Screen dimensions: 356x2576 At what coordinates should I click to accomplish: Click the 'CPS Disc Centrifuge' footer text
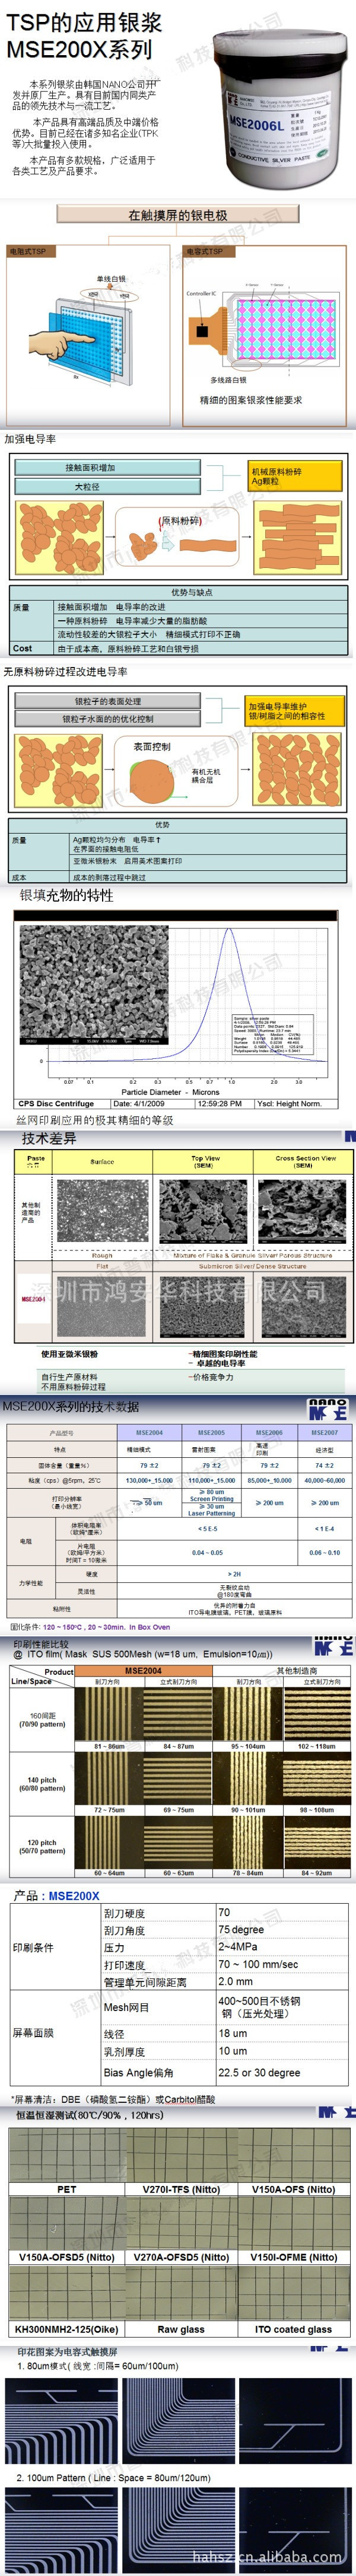(x=56, y=1103)
